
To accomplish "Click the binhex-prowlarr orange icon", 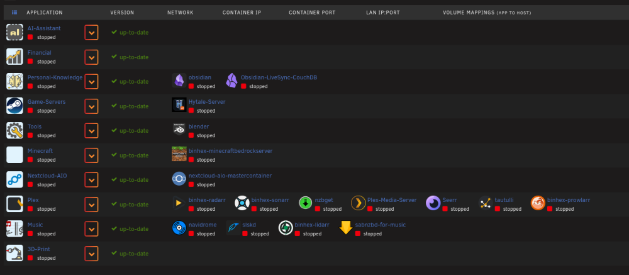I will tap(538, 203).
